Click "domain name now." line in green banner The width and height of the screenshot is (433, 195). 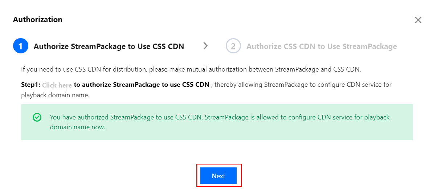tap(77, 127)
